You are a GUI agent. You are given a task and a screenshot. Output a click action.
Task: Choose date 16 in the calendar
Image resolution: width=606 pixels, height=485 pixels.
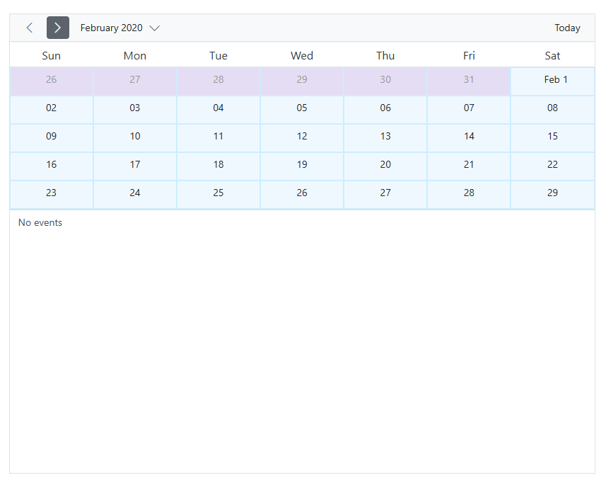[x=52, y=166]
